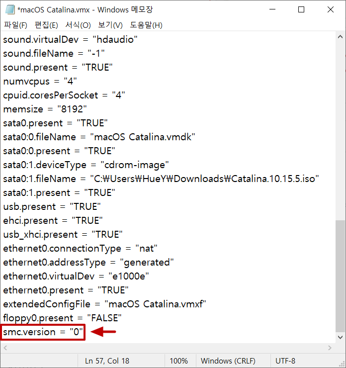This screenshot has width=346, height=368.
Task: Click the 100% zoom status entry
Action: [x=179, y=361]
